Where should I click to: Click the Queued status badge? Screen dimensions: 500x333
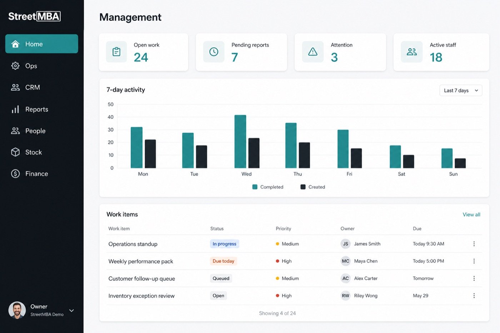221,278
